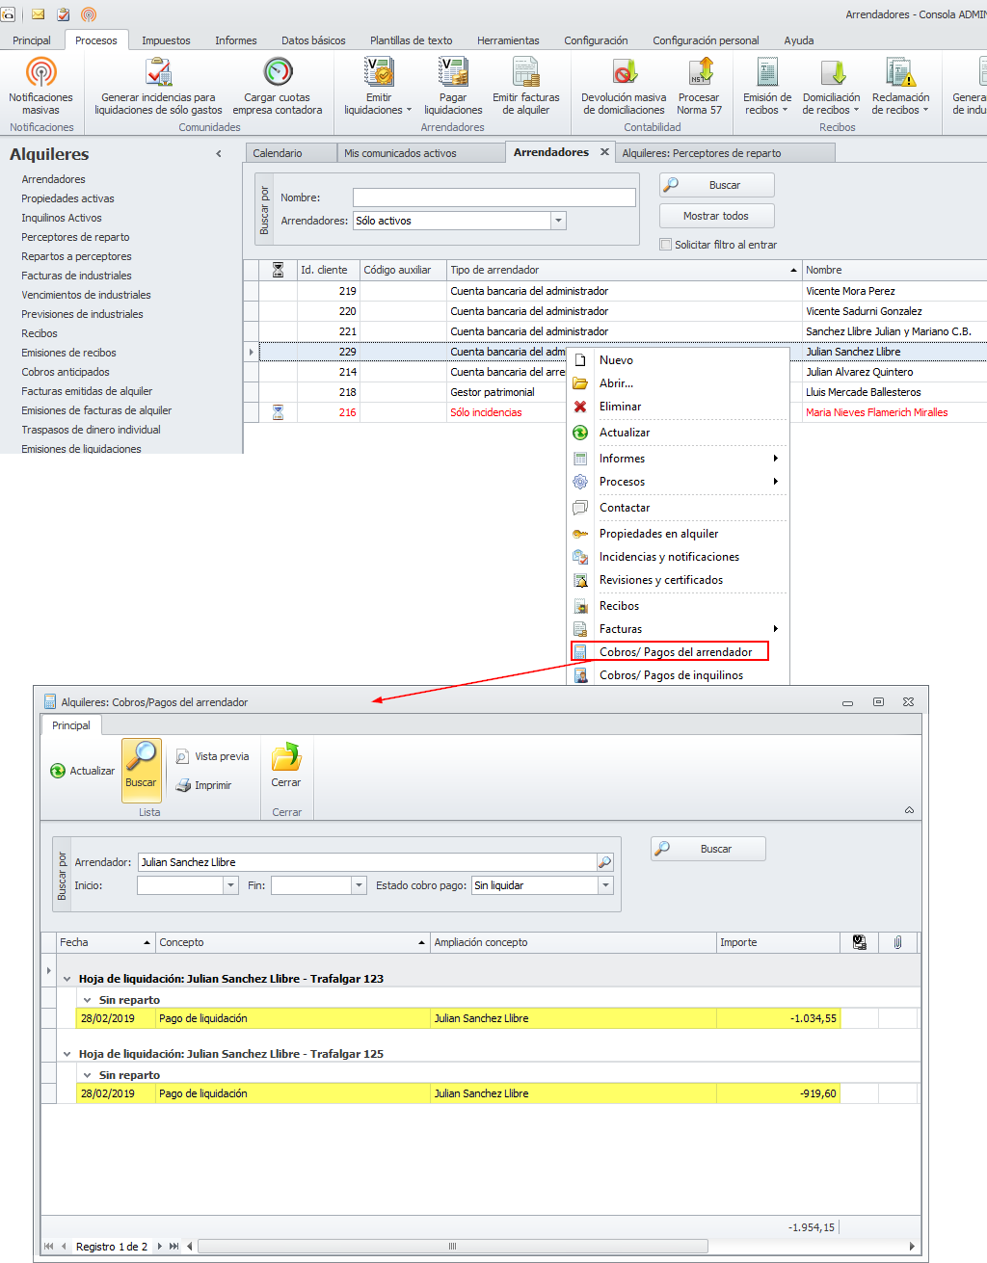The width and height of the screenshot is (987, 1263).
Task: Collapse the Trafalgar 123 liquidation group
Action: [67, 979]
